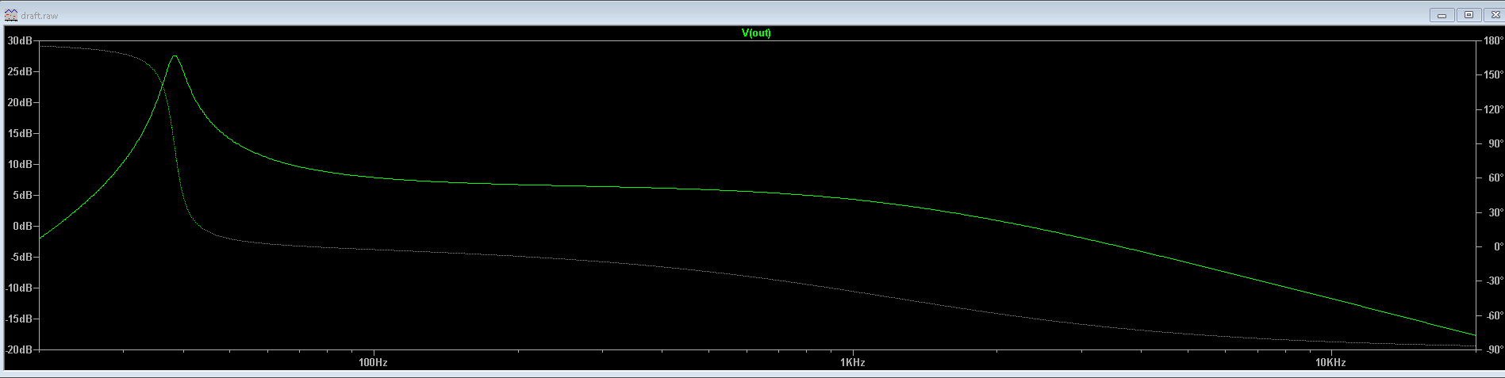The height and width of the screenshot is (378, 1505).
Task: Click the 10dB magnitude axis label
Action: 20,164
